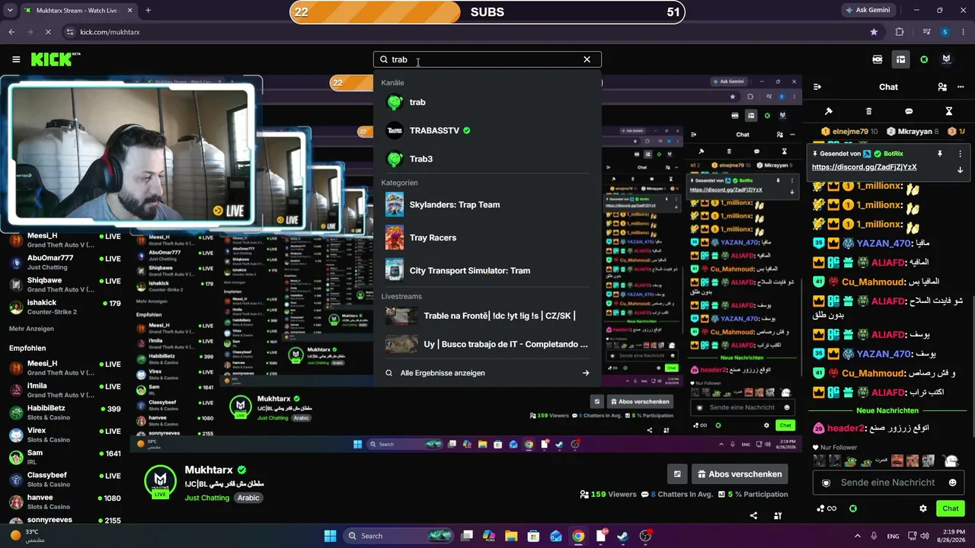Open the 'Uy | Busco trabajo de IT' livestream
The height and width of the screenshot is (548, 975).
pyautogui.click(x=487, y=344)
